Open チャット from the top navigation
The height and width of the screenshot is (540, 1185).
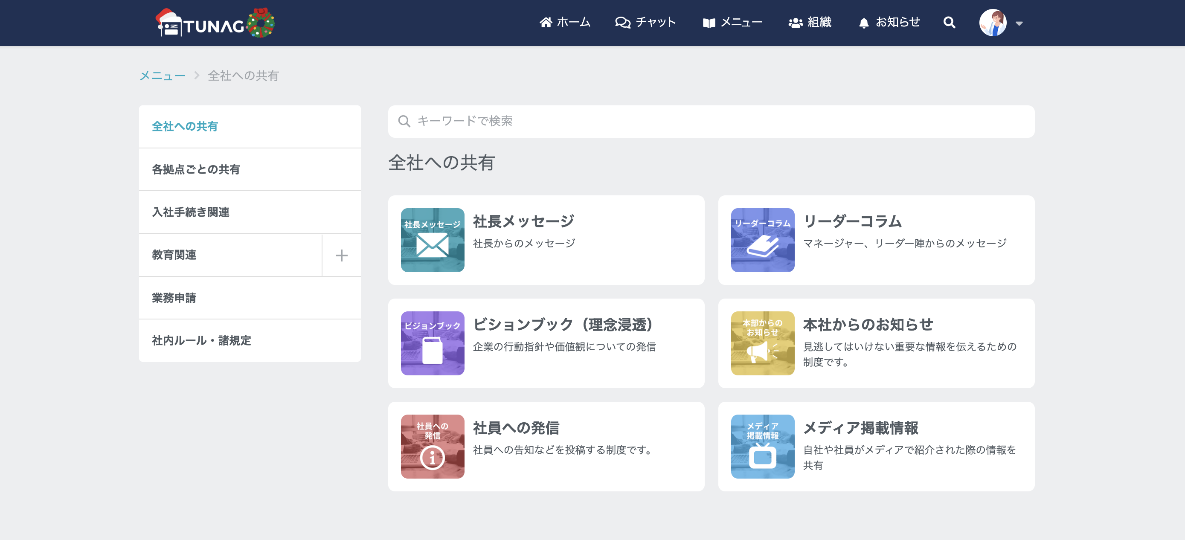point(645,23)
